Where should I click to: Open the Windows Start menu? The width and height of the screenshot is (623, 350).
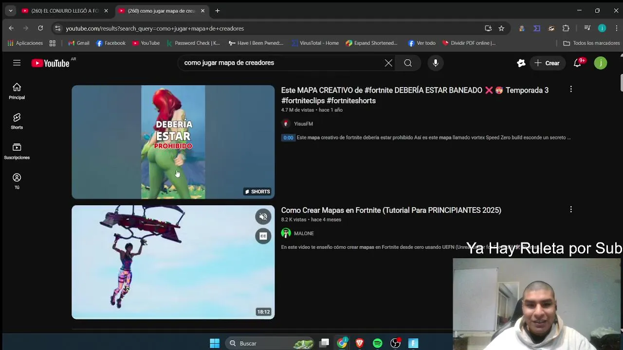[x=215, y=343]
